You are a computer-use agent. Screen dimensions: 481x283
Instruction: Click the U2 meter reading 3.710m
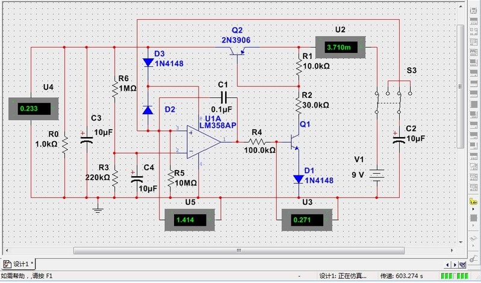click(341, 46)
